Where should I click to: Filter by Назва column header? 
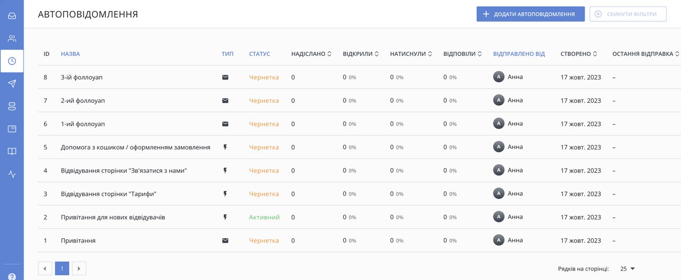point(70,54)
